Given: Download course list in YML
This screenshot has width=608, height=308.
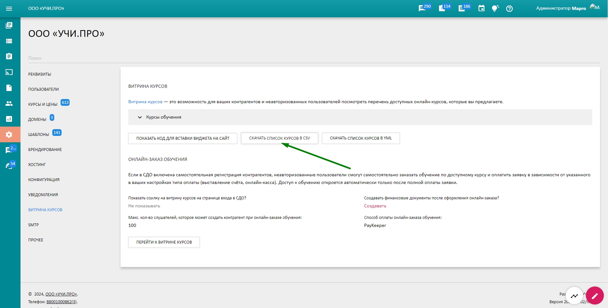Looking at the screenshot, I should (361, 138).
